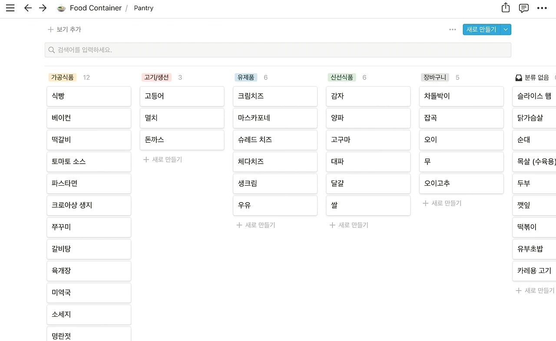Open database view options ellipsis beside 새로 만들기
556x341 pixels.
click(x=453, y=30)
